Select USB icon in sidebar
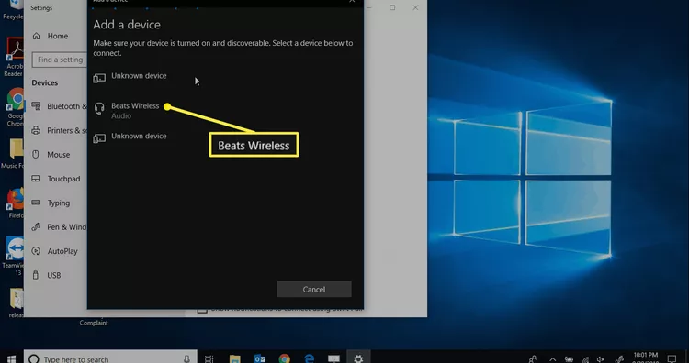The image size is (689, 363). (x=36, y=275)
